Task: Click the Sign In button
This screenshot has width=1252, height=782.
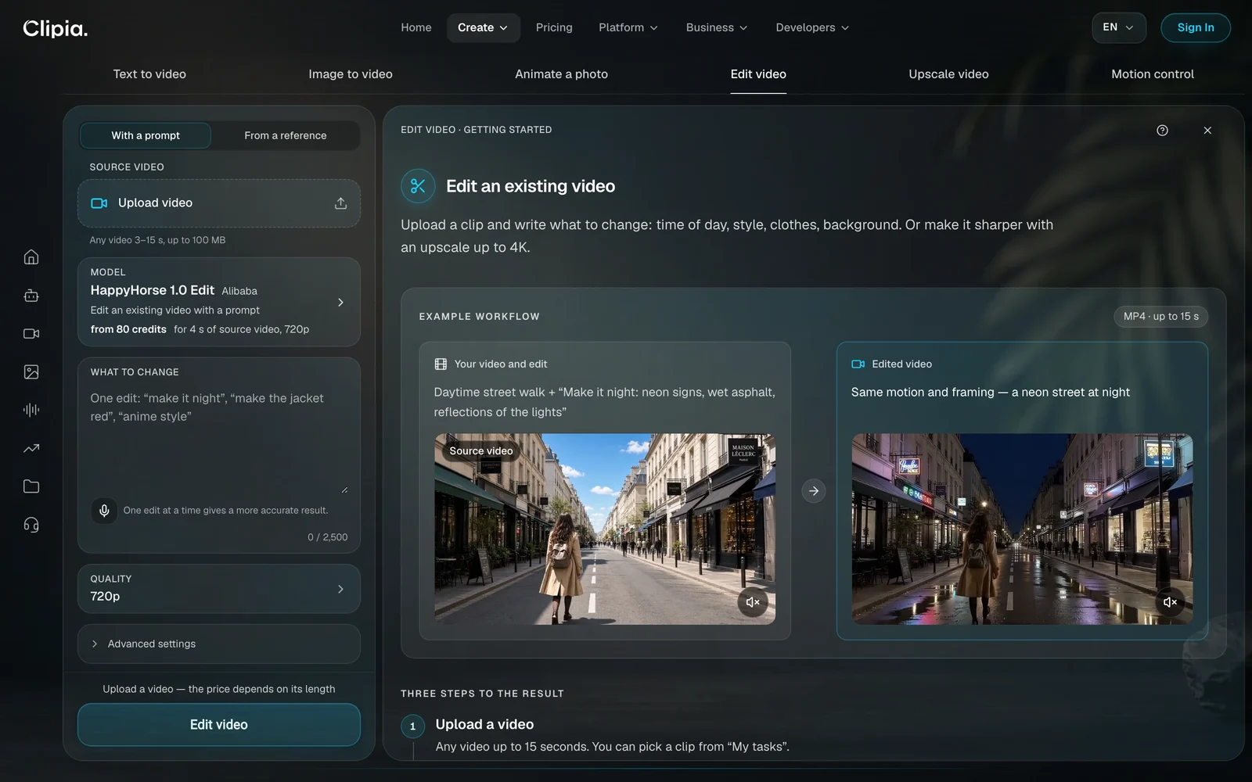Action: click(x=1196, y=27)
